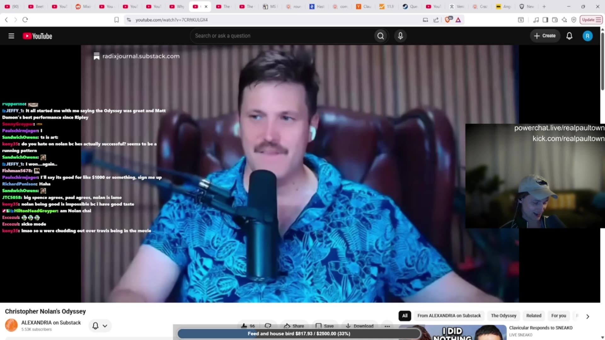Download the video
The image size is (605, 340).
click(360, 326)
